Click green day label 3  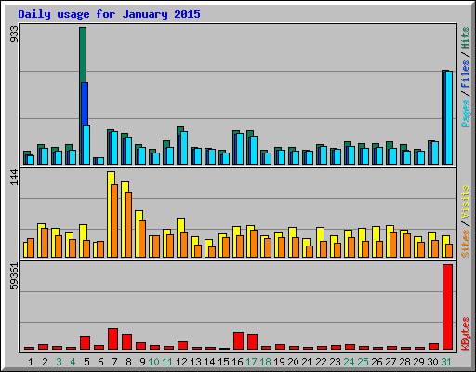click(59, 362)
